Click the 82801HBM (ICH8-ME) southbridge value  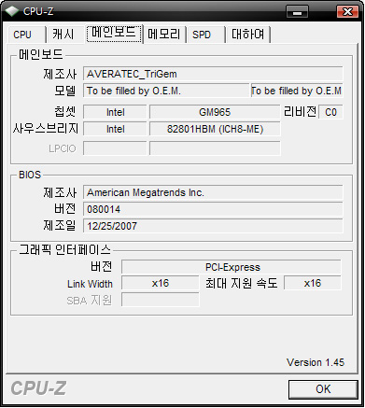[215, 129]
